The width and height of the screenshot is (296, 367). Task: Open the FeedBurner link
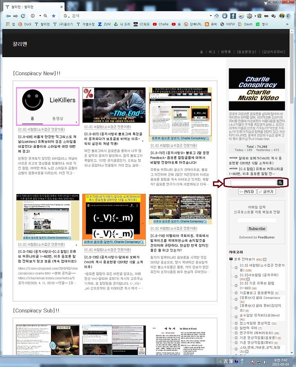pos(266,237)
